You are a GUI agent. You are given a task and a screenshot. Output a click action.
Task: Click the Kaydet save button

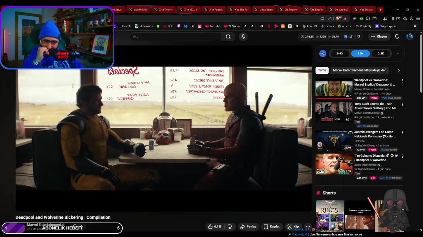click(x=272, y=226)
